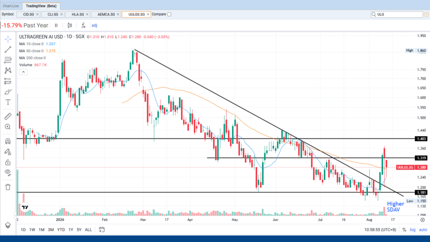430x242 pixels.
Task: Show ALL data range
Action: pos(88,230)
